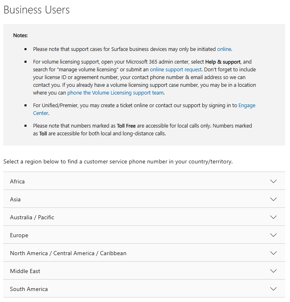
Task: Open the Surface devices 'online' link
Action: click(224, 49)
